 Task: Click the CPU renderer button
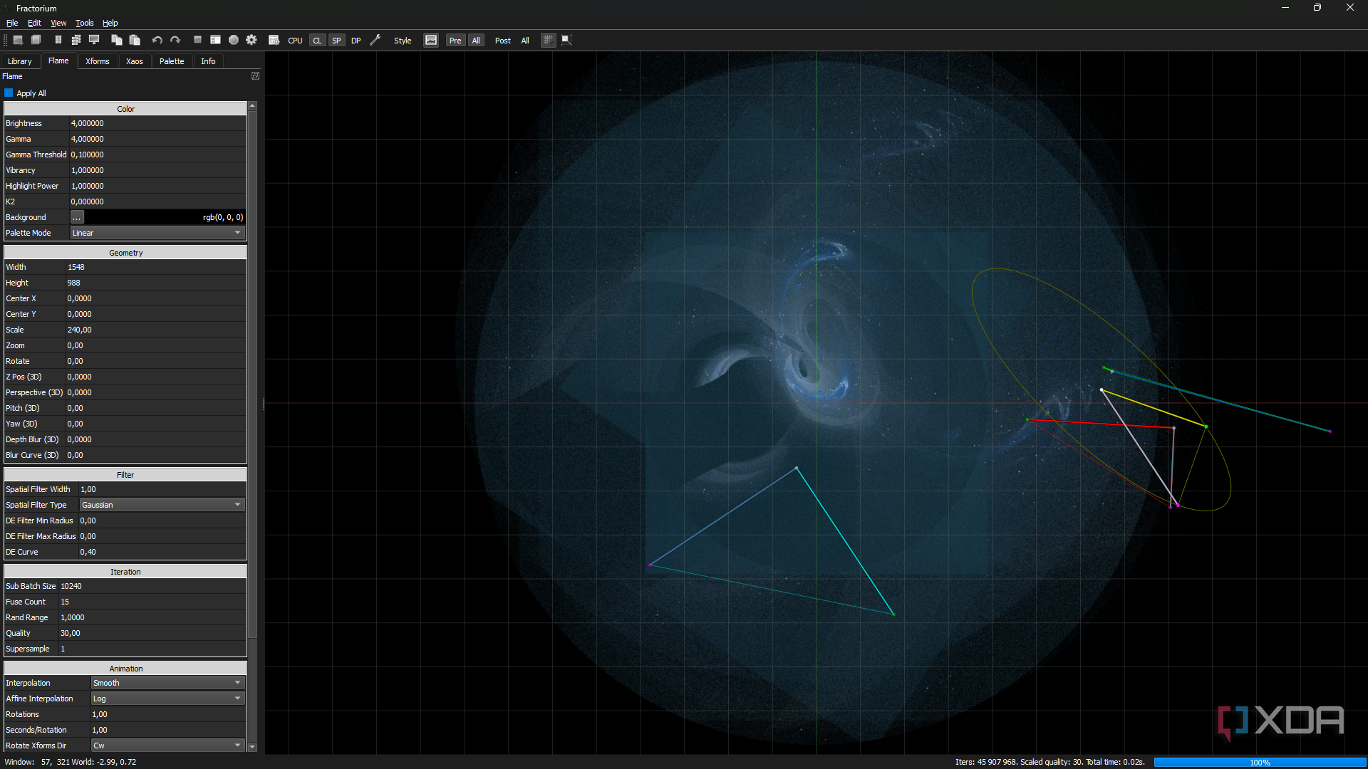(x=295, y=41)
